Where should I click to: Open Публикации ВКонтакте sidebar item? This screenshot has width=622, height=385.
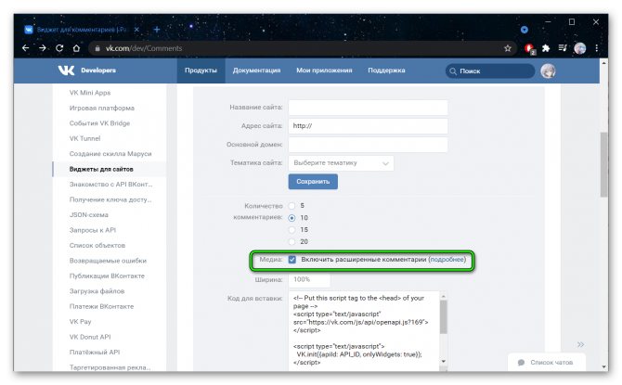click(107, 276)
